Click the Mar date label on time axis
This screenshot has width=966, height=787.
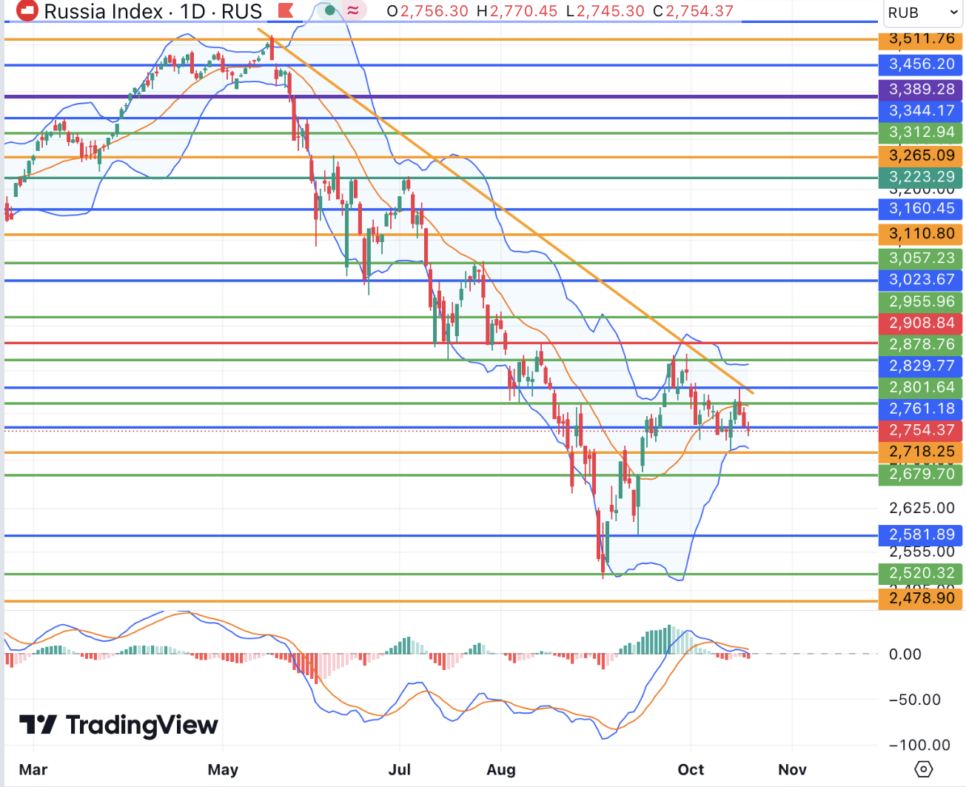point(33,769)
